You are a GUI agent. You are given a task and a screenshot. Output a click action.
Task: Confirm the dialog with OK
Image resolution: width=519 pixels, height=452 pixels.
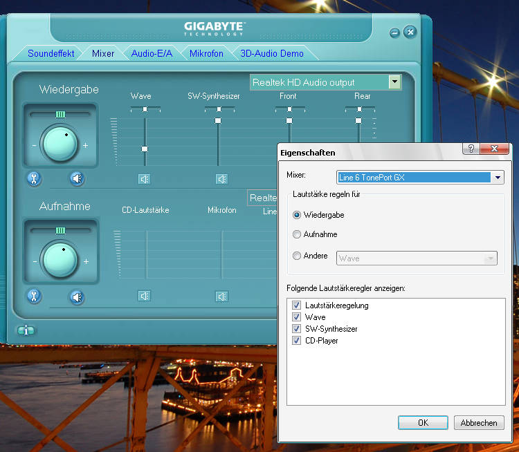[423, 422]
